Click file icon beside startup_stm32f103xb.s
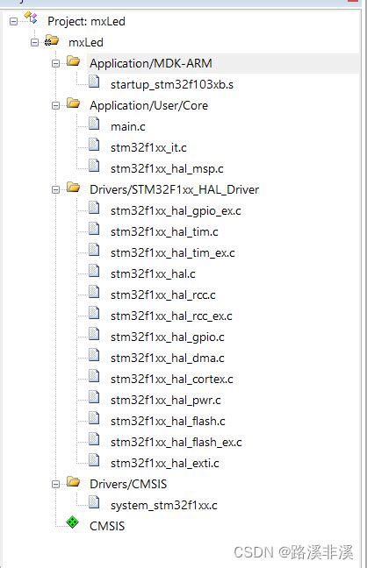The image size is (367, 568). [94, 82]
